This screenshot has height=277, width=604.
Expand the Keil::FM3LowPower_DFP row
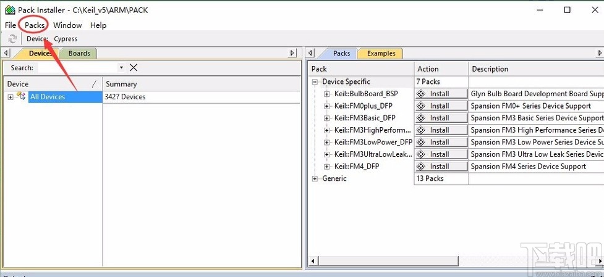327,142
